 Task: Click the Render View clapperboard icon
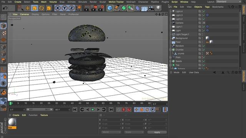[x=86, y=8]
